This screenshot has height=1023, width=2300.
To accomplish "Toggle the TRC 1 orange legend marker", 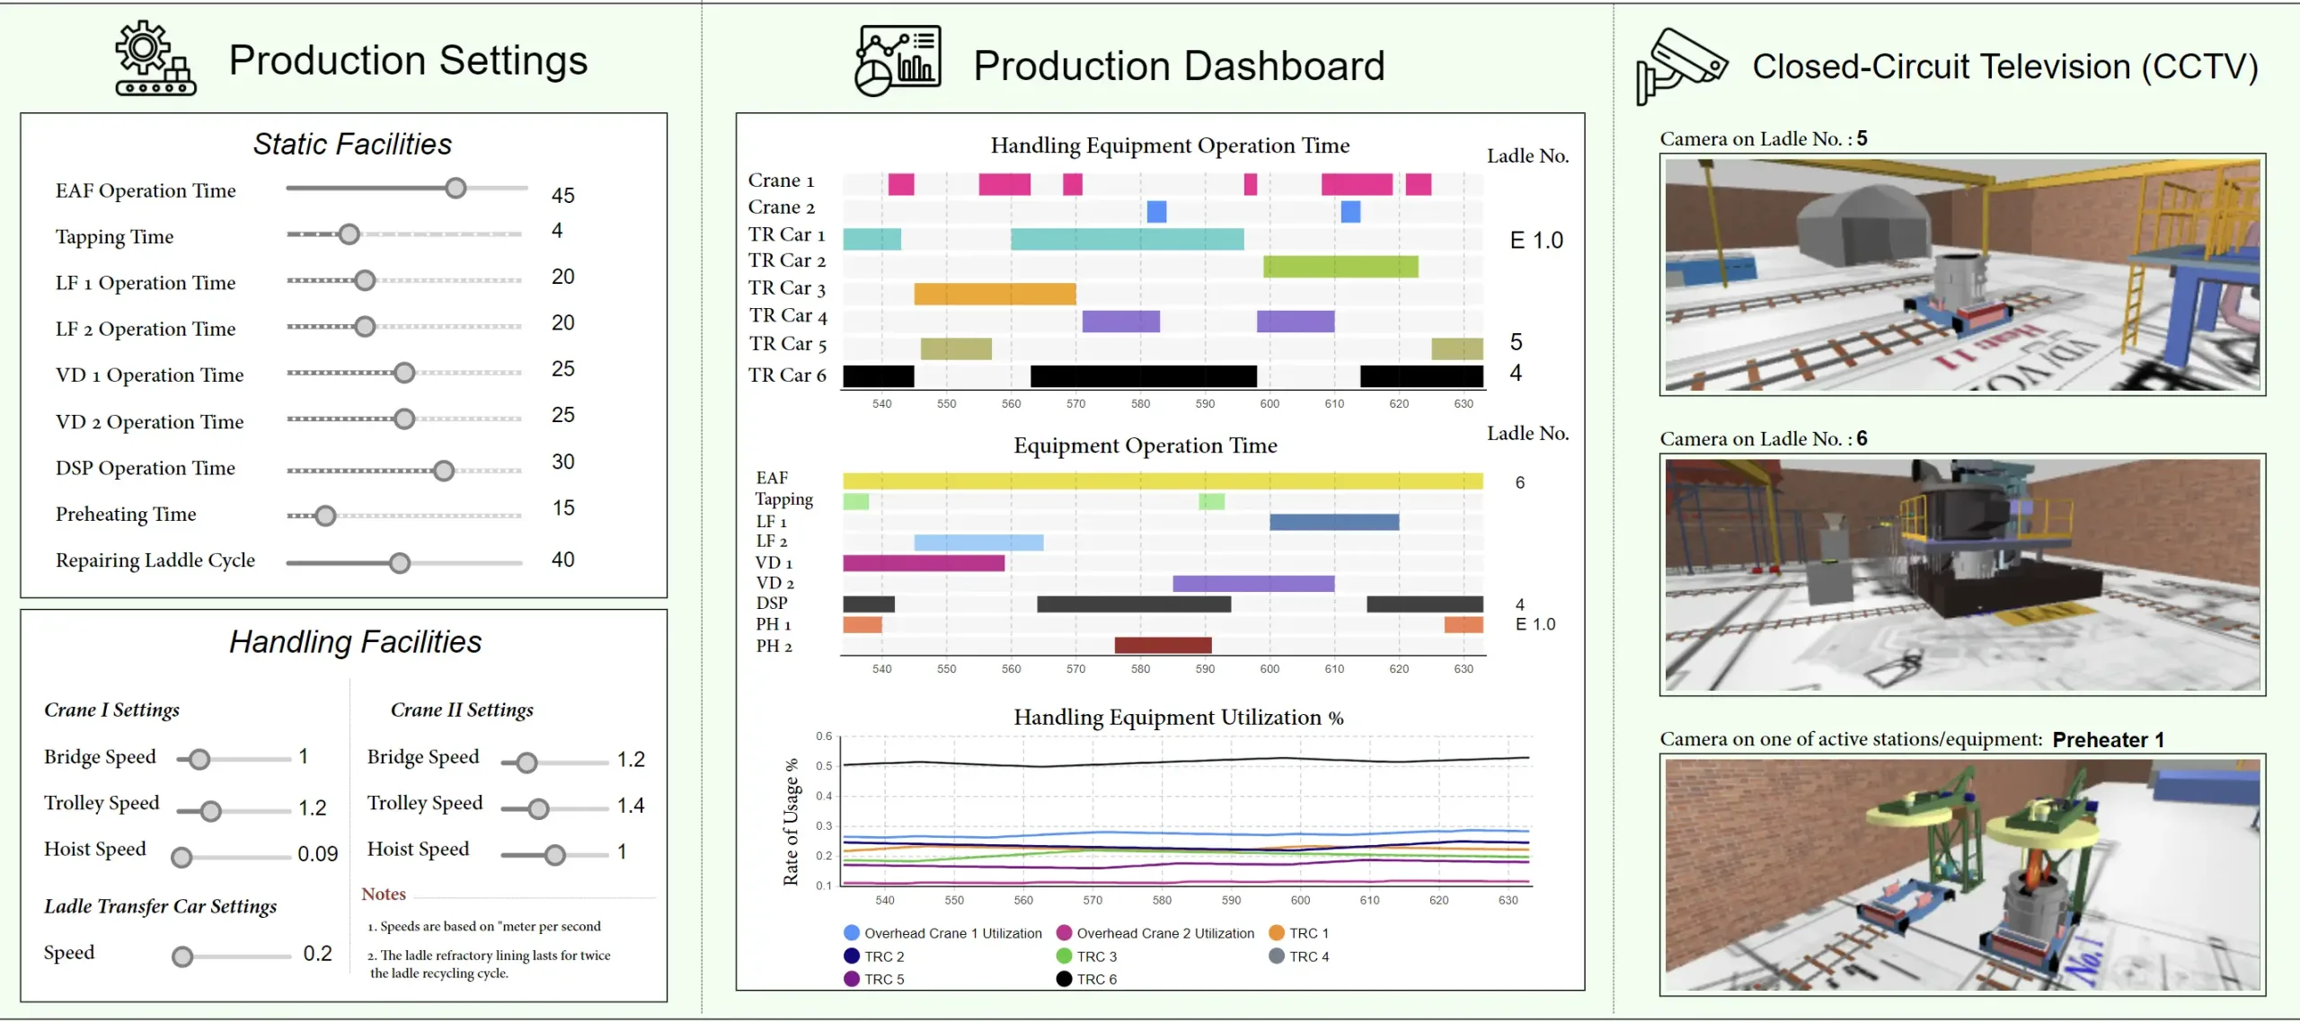I will [x=1277, y=933].
